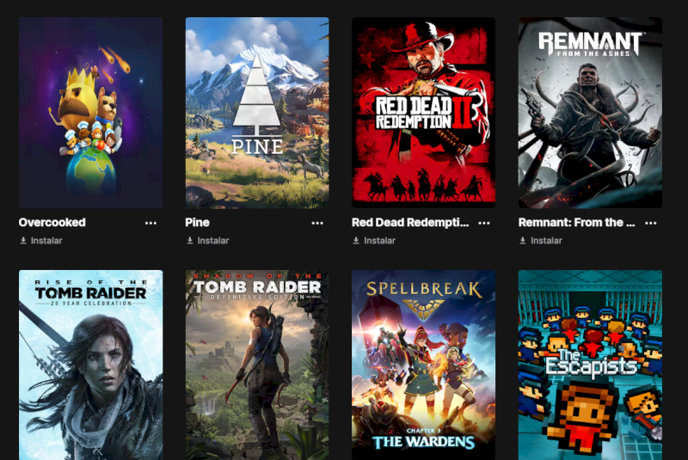
Task: Select the Overcooked cover art
Action: click(x=91, y=113)
